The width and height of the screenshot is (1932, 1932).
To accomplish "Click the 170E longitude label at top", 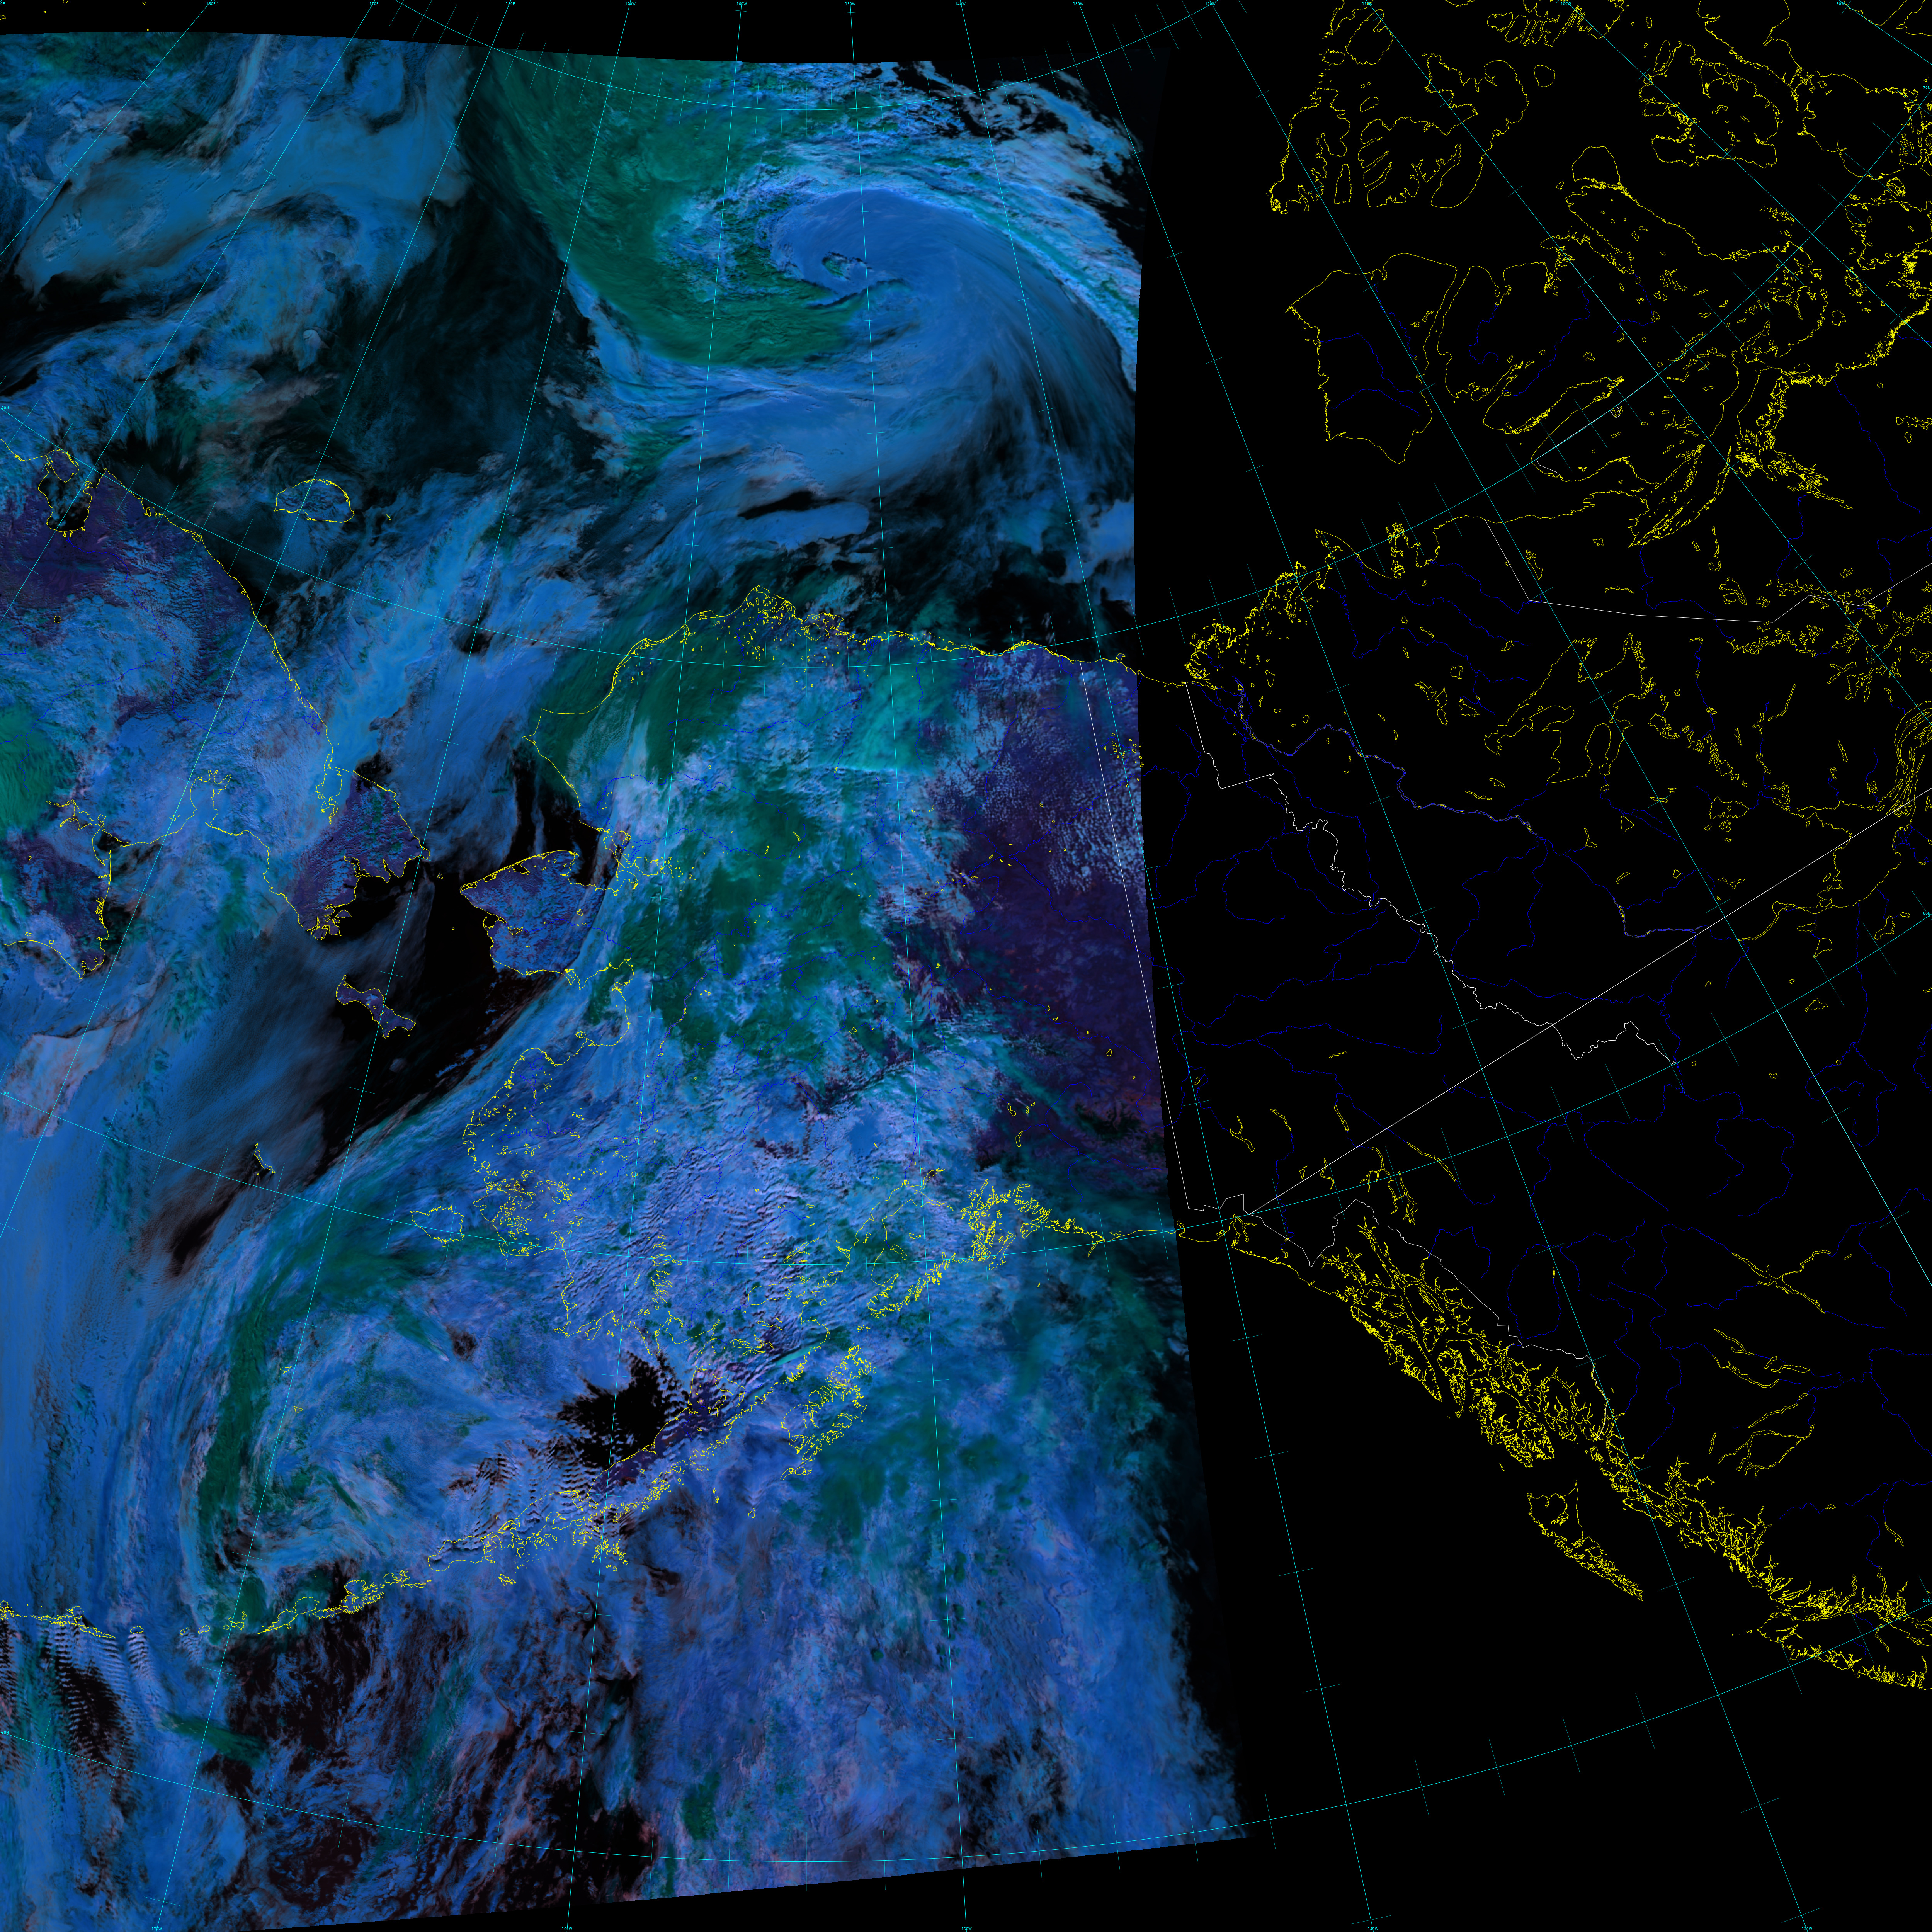I will point(374,4).
